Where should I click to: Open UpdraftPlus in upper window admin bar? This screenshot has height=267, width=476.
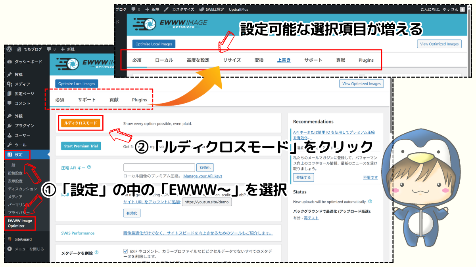(239, 9)
